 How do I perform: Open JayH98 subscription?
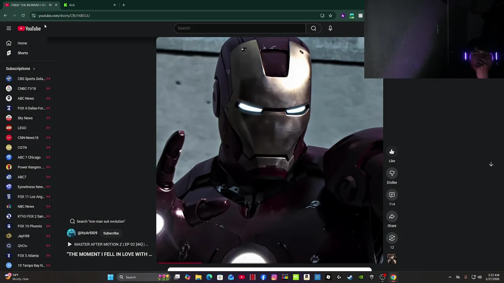28,236
